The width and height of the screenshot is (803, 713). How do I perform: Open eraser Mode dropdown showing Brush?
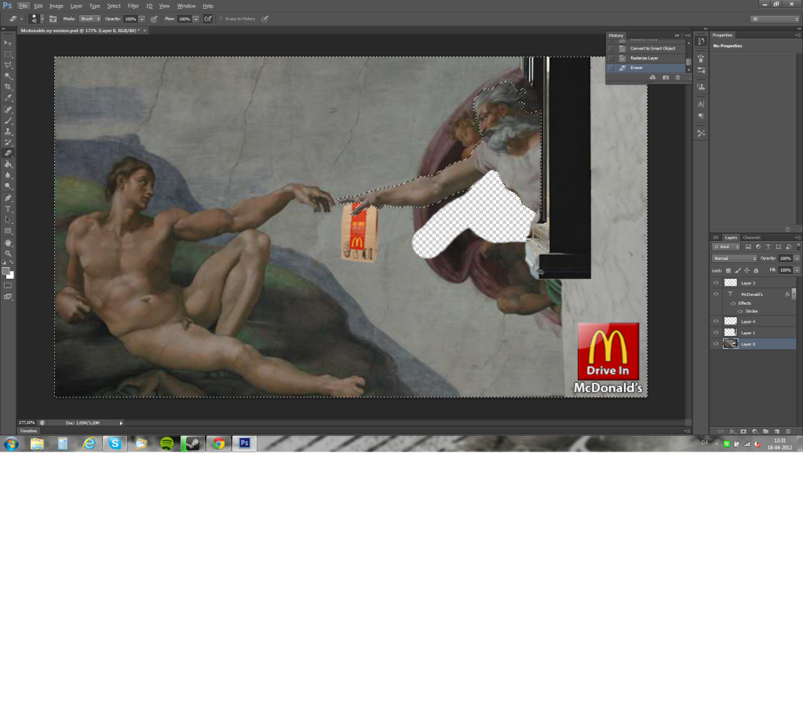click(90, 19)
